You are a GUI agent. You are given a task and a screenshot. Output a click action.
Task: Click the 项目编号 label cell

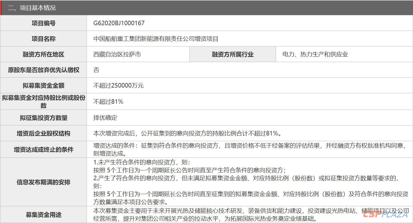[43, 23]
